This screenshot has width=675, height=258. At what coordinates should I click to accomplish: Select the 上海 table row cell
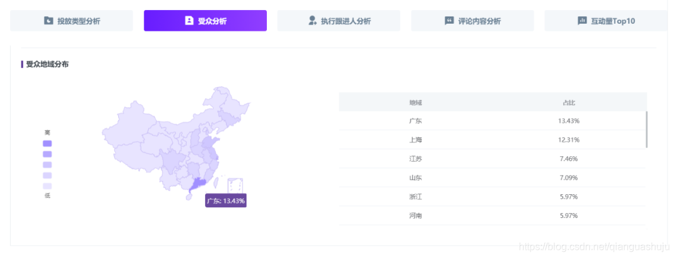pos(416,140)
